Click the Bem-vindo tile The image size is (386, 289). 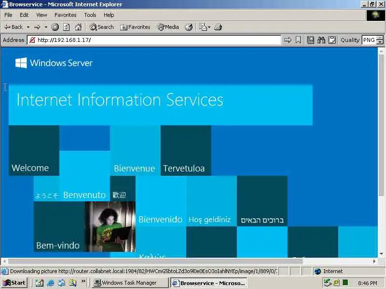pos(59,226)
